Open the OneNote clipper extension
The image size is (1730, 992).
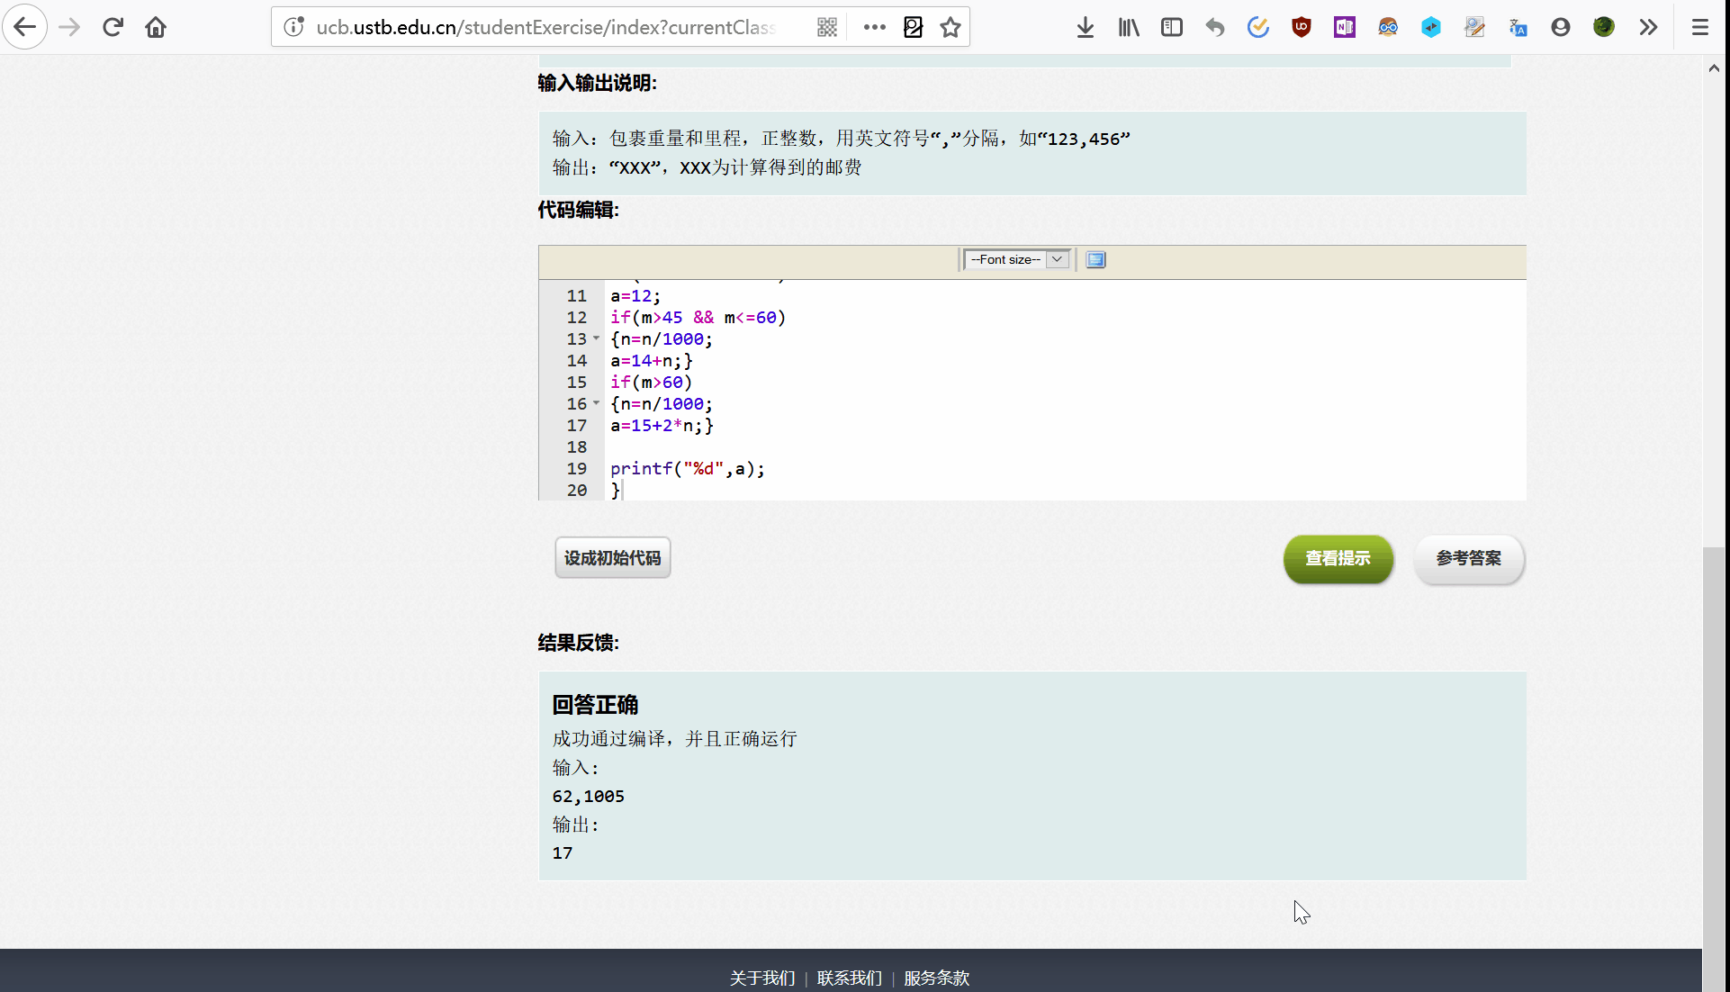click(1344, 27)
